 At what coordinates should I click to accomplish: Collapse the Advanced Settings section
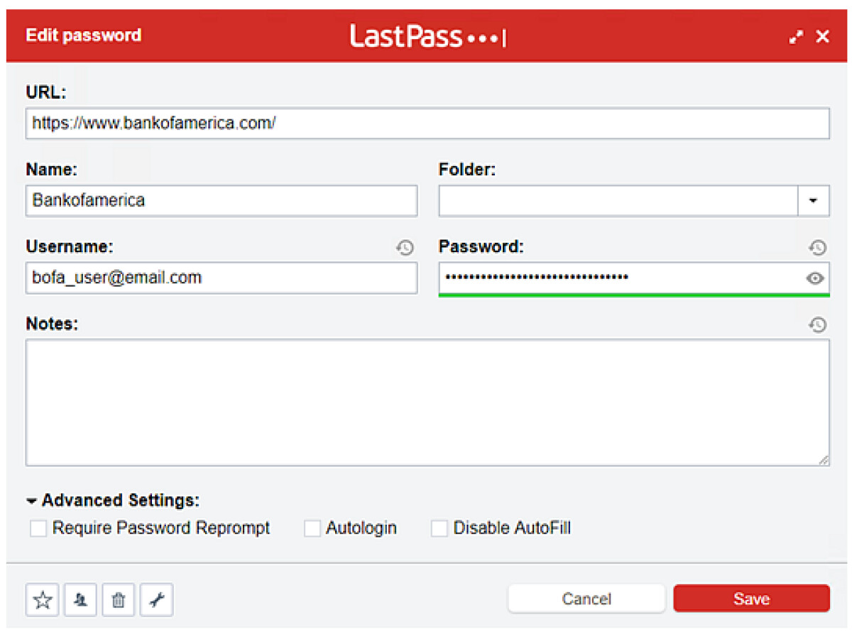coord(31,500)
